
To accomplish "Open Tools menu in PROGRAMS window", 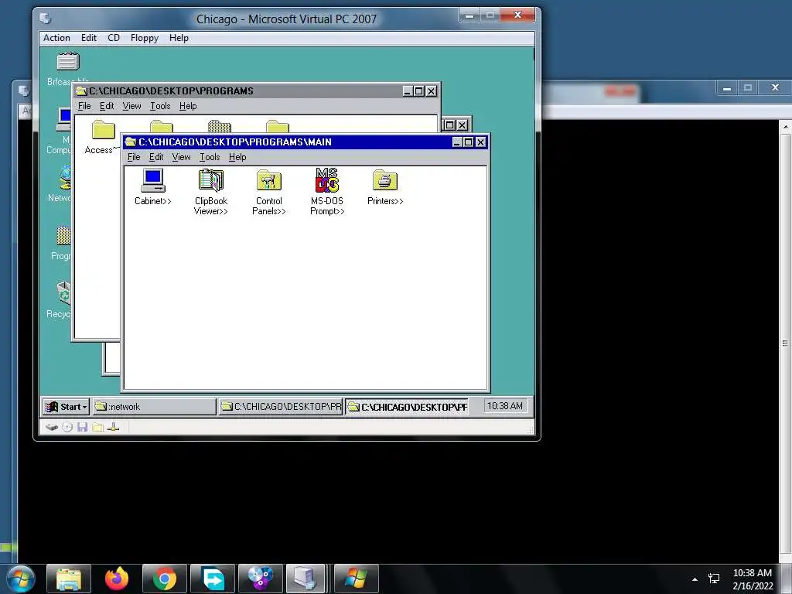I will tap(160, 106).
